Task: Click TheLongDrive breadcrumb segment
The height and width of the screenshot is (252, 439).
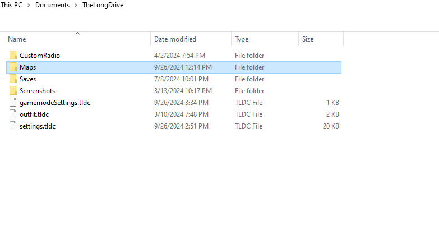Action: coord(103,5)
